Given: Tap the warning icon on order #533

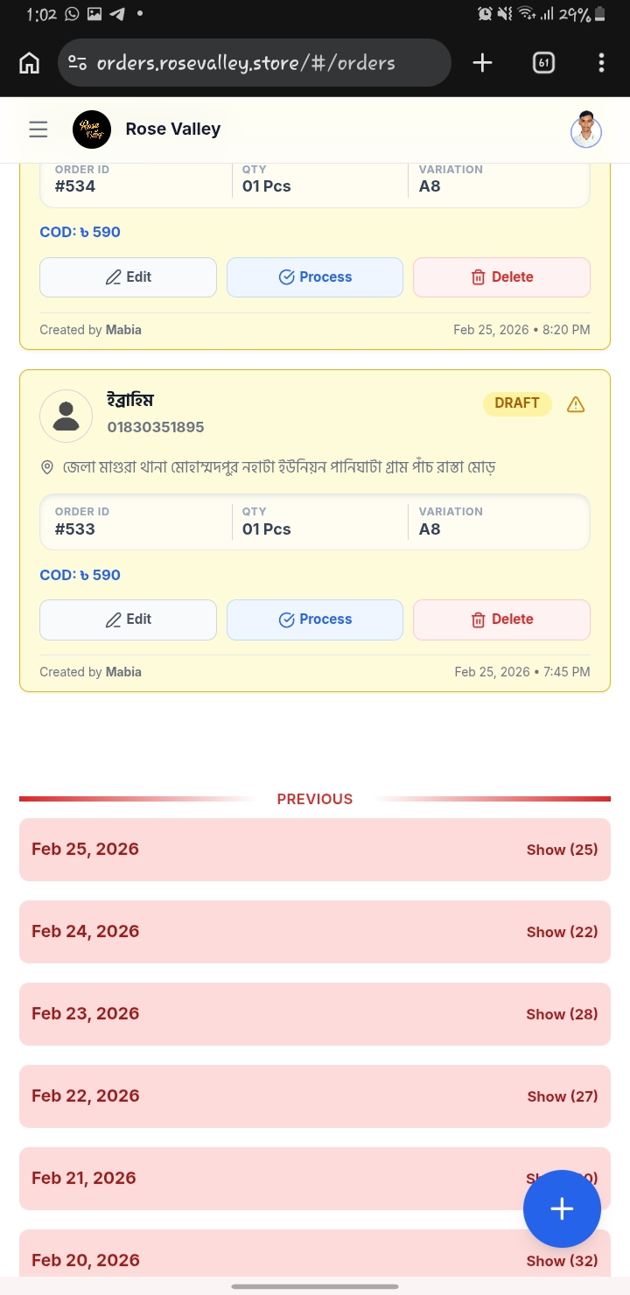Looking at the screenshot, I should click(576, 404).
